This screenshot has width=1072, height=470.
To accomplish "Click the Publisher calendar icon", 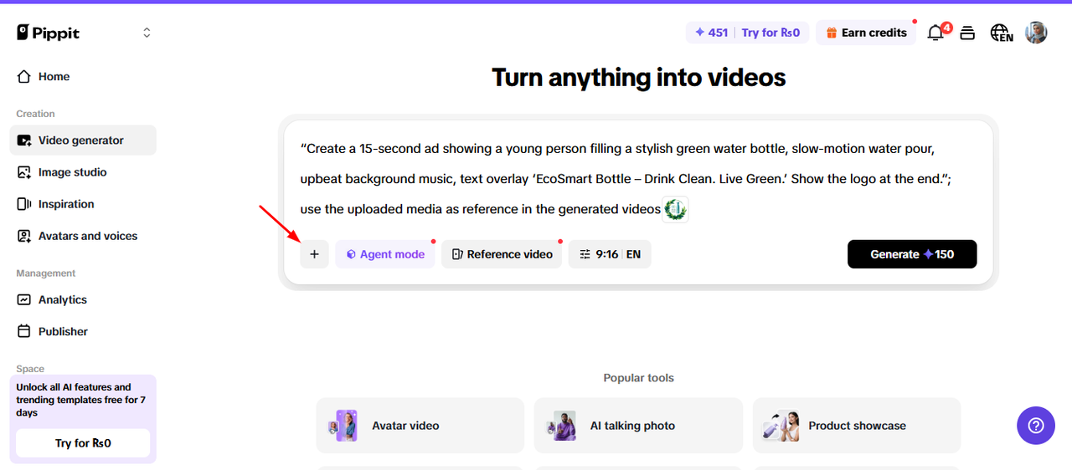I will [x=23, y=331].
